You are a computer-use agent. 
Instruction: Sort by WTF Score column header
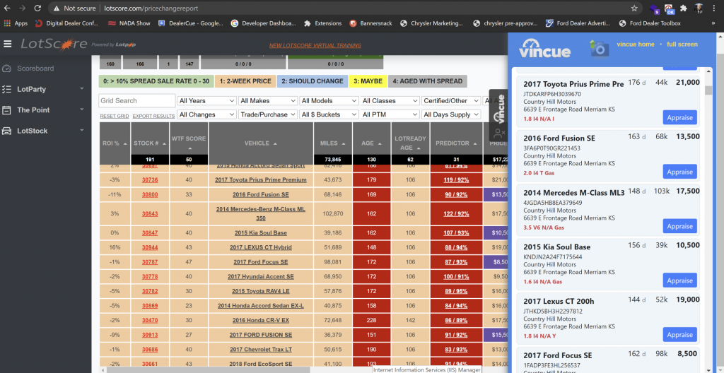[189, 143]
